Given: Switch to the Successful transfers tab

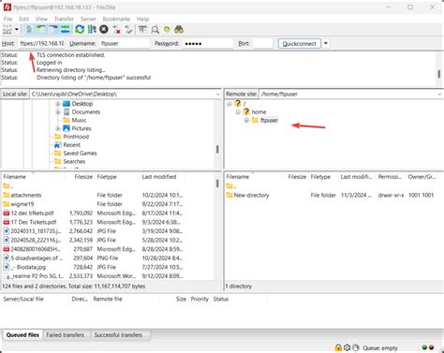Looking at the screenshot, I should (x=118, y=335).
